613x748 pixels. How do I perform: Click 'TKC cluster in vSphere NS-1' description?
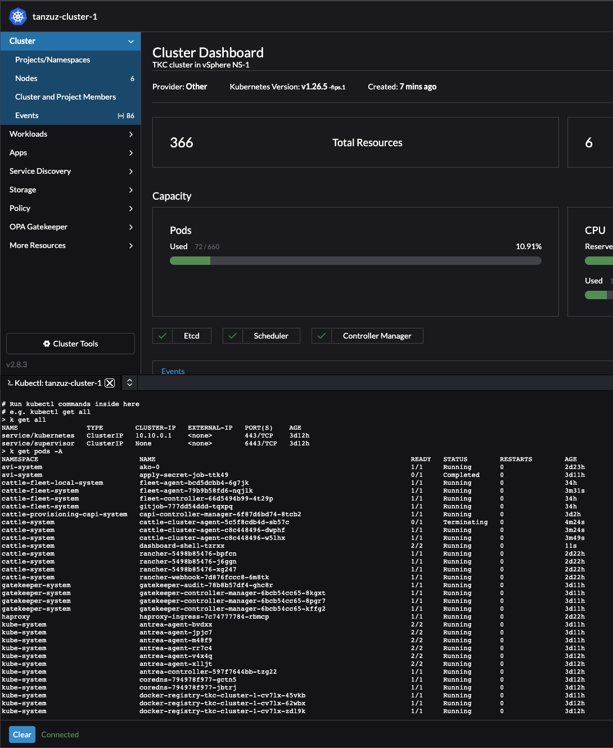tap(201, 65)
